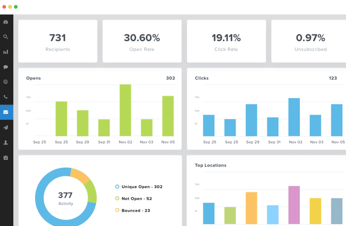Select the Sep 31 blue bar in Clicks

coord(273,127)
